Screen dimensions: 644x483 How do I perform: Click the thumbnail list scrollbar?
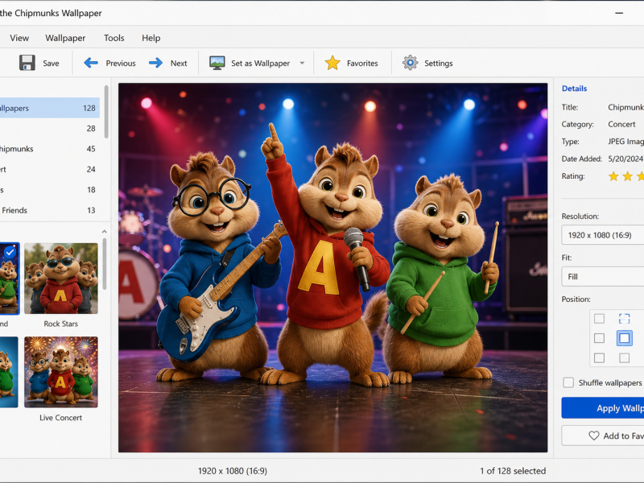point(105,264)
